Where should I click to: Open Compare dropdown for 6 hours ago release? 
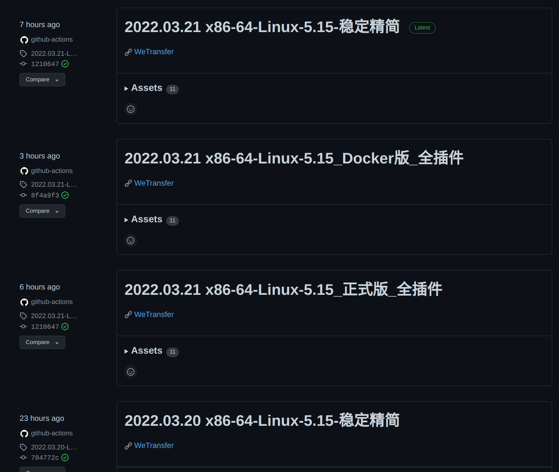coord(42,343)
